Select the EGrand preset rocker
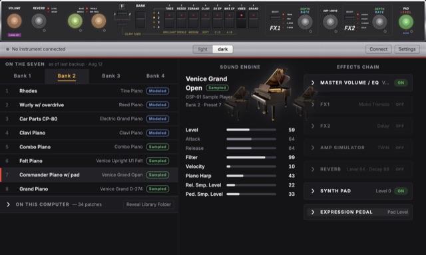The width and height of the screenshot is (426, 255). (193, 20)
